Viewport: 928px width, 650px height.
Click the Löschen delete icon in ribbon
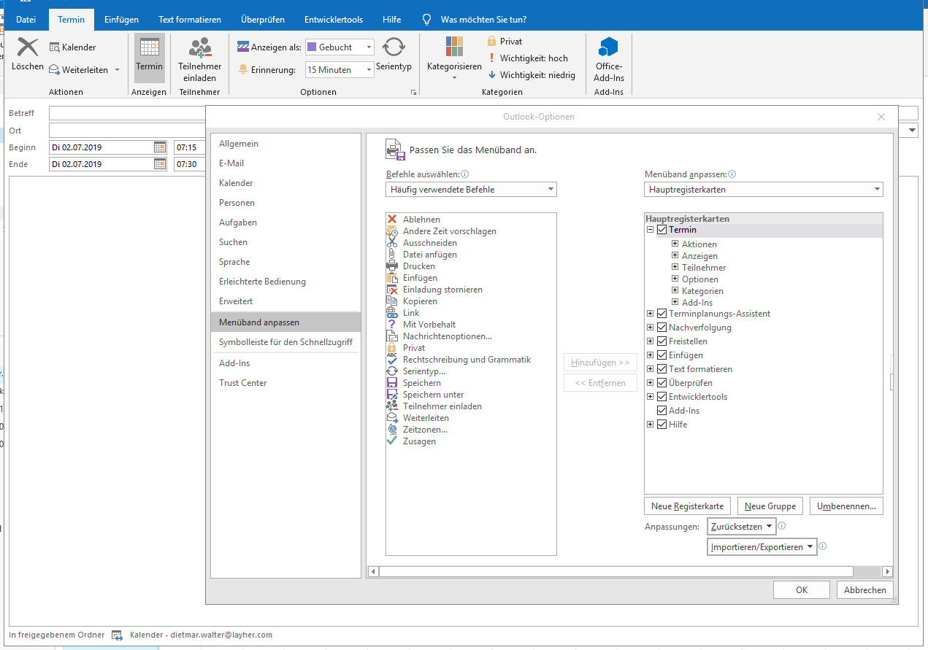(x=28, y=48)
